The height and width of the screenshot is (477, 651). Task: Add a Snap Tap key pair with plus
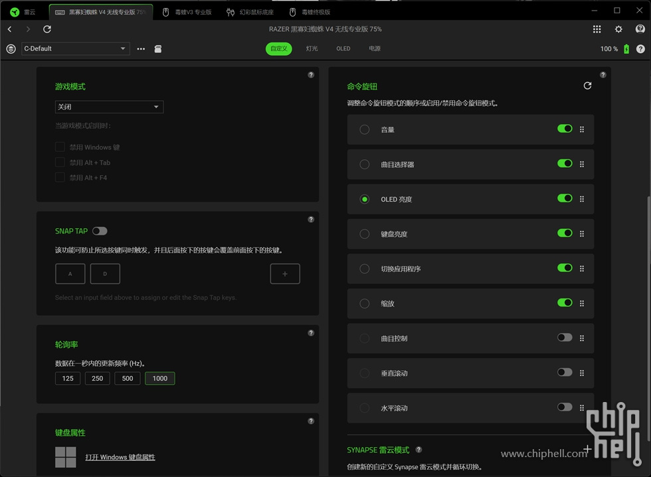coord(285,274)
